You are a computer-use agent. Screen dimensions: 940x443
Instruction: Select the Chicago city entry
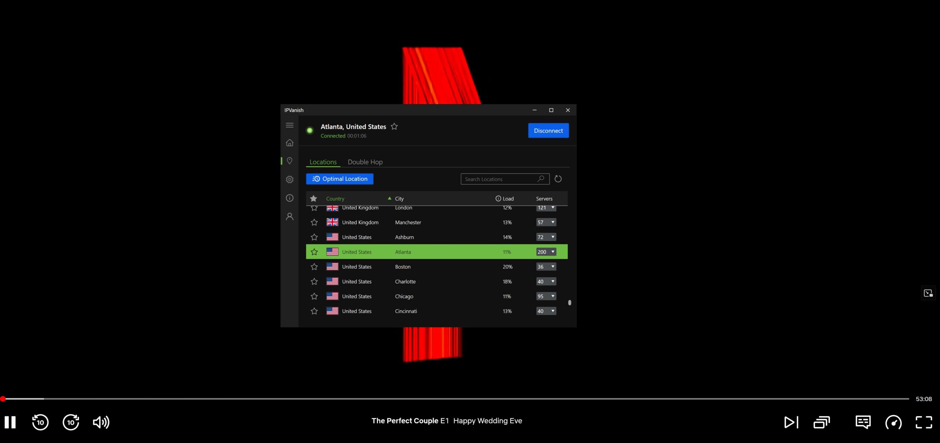404,296
